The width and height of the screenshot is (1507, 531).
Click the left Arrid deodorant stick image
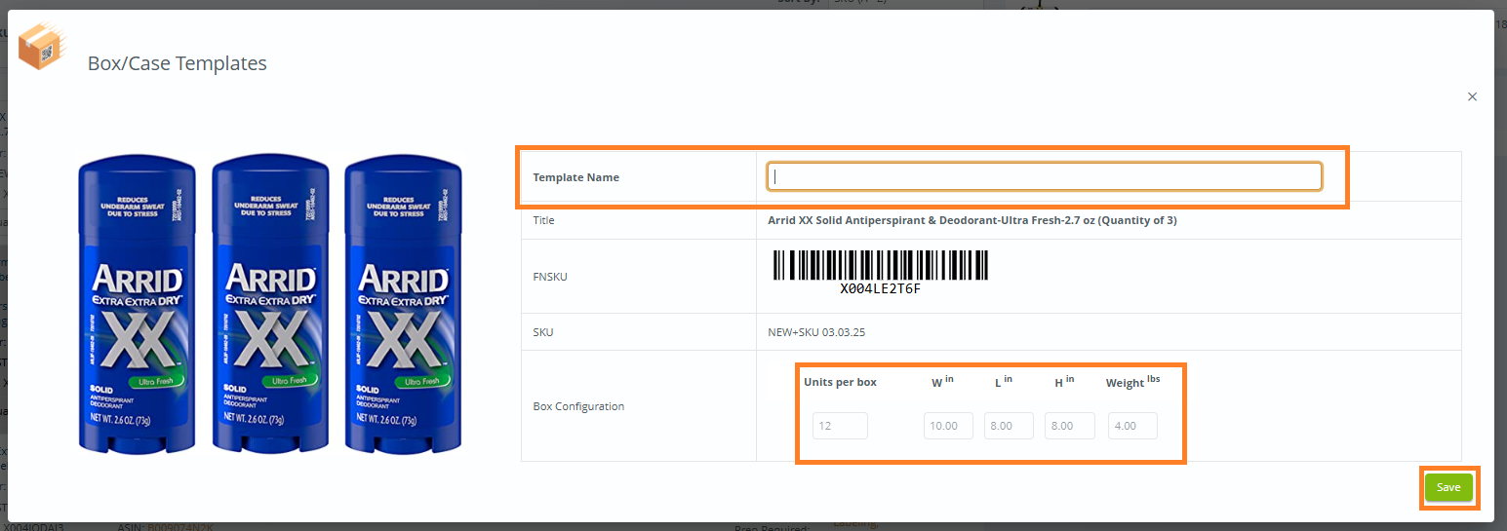137,306
